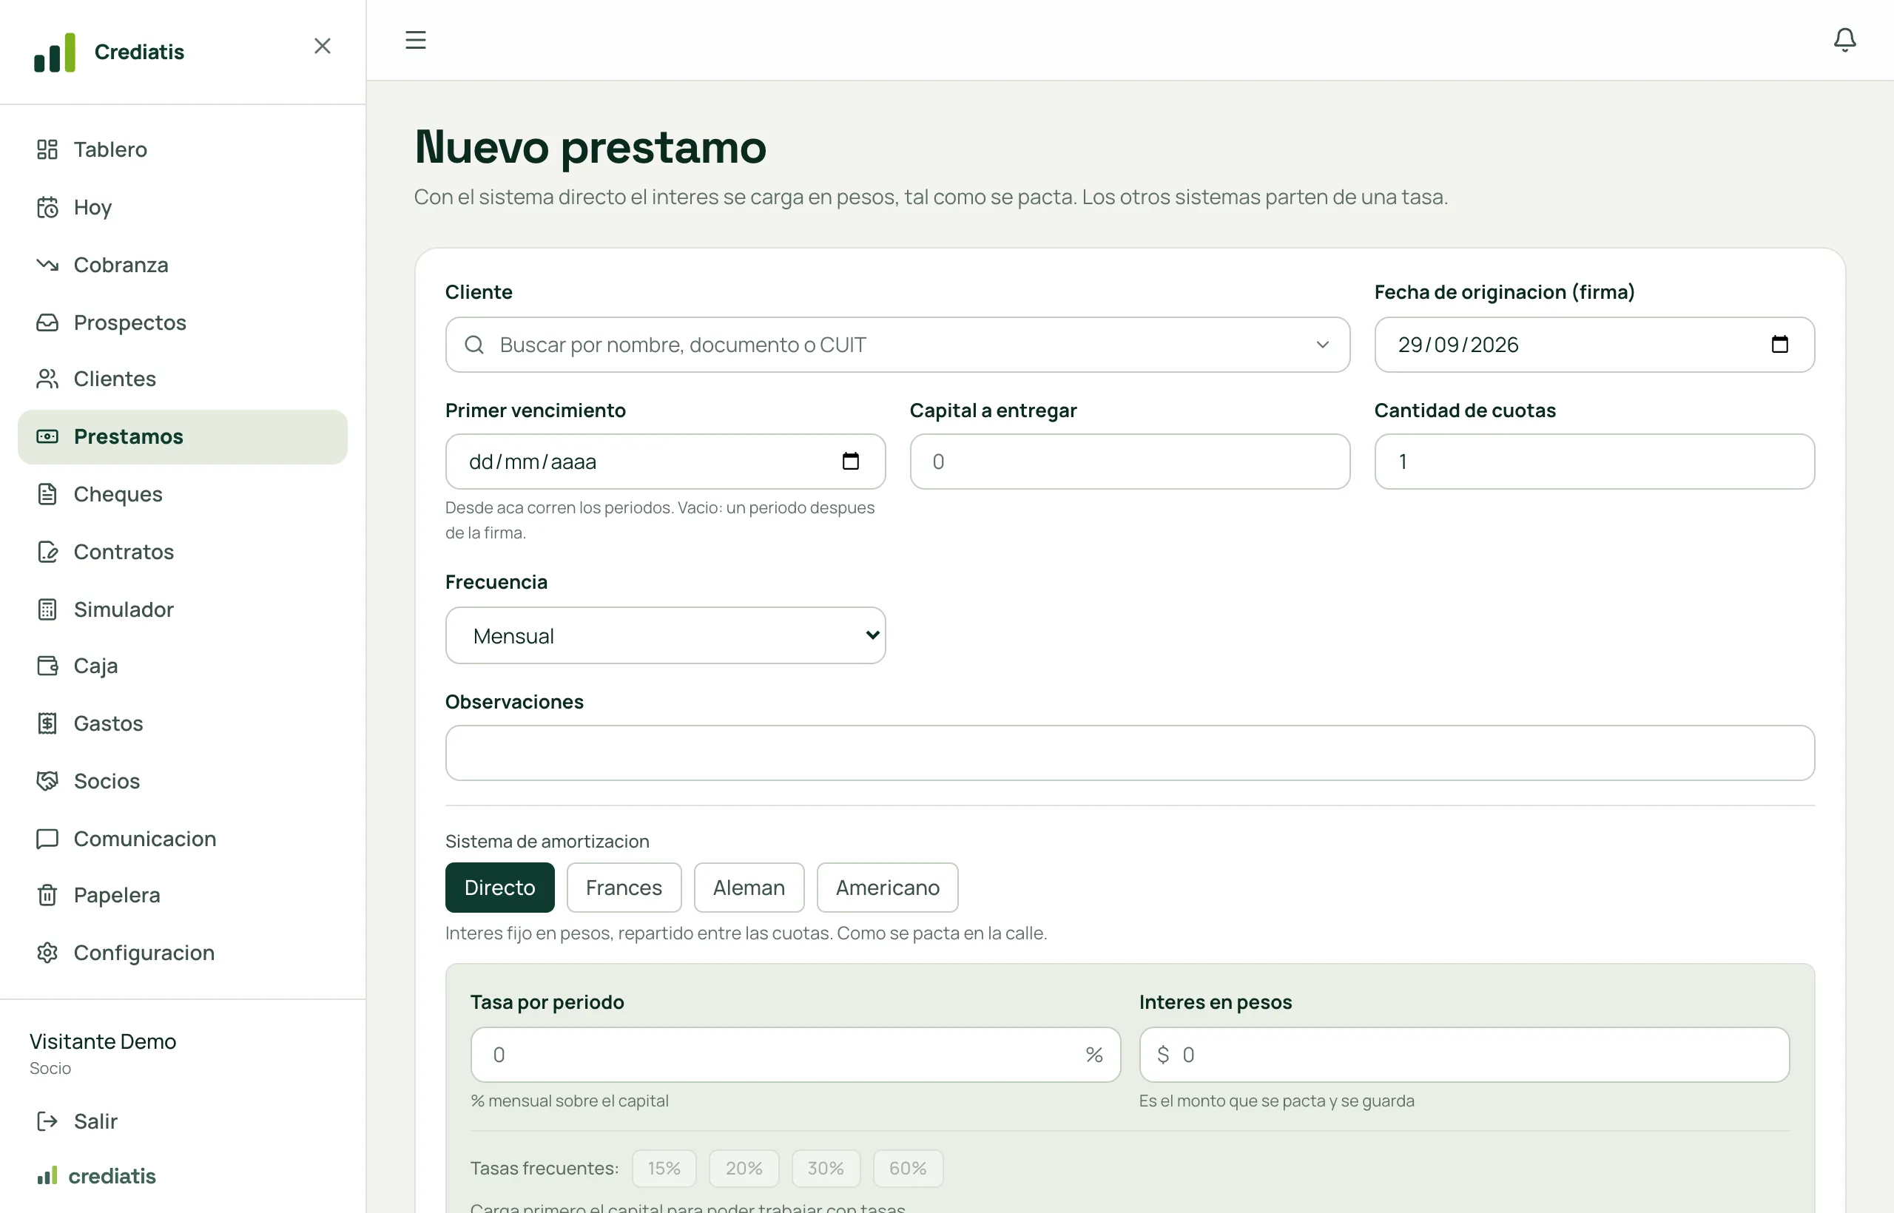
Task: Open the Frecuencia Mensual dropdown
Action: (x=665, y=635)
